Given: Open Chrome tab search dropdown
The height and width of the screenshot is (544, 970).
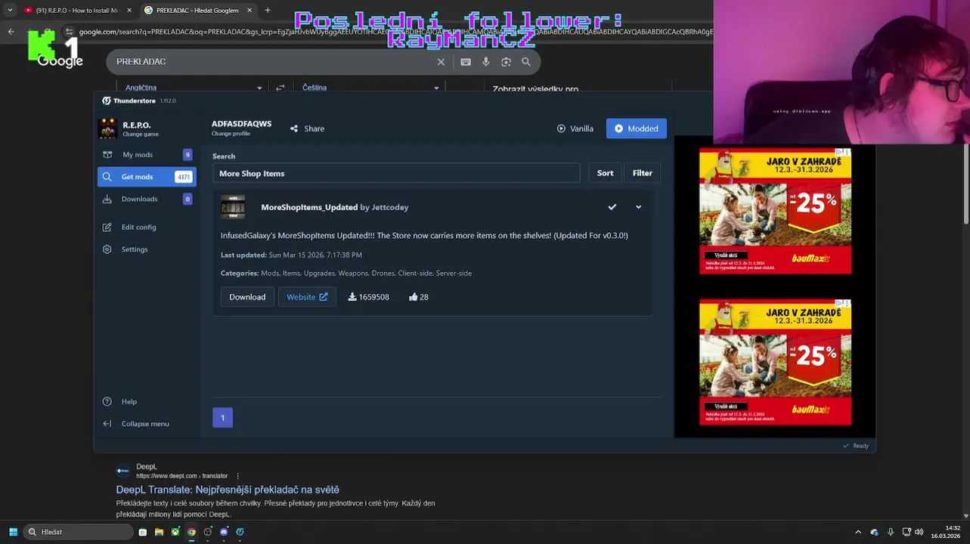Looking at the screenshot, I should [10, 10].
